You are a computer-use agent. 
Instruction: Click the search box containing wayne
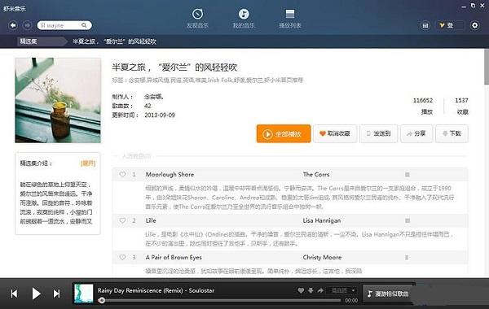click(64, 25)
